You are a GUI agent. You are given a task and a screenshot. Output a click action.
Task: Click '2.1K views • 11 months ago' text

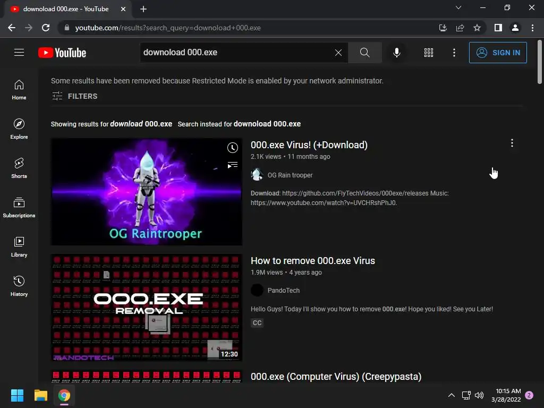[x=291, y=157]
